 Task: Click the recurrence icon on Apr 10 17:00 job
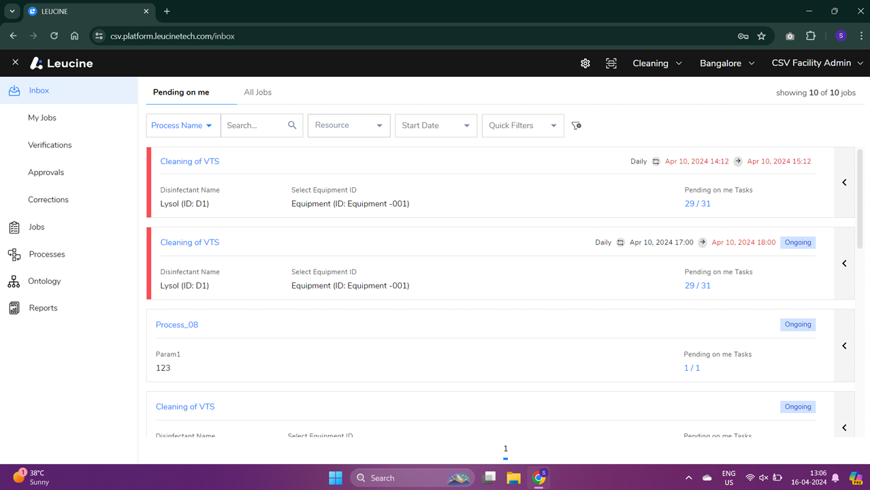(620, 242)
